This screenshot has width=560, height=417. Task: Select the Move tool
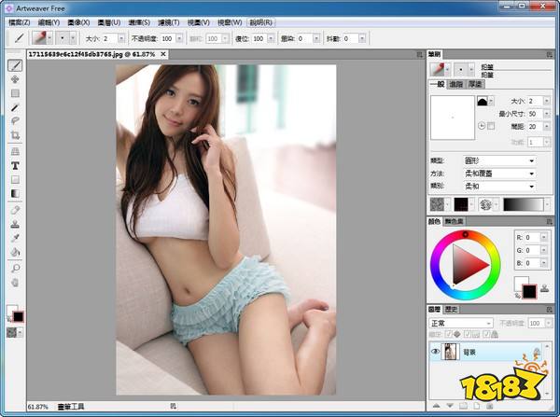(15, 79)
